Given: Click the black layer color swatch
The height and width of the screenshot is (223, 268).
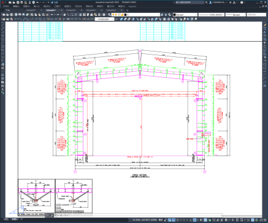Looking at the screenshot, I should tap(125, 15).
